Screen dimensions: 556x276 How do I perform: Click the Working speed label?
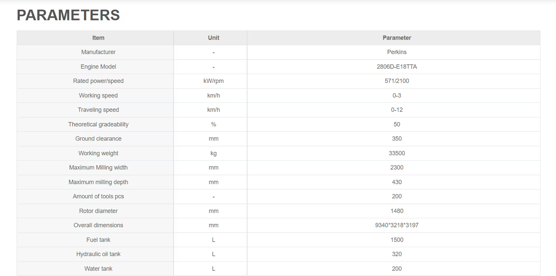pyautogui.click(x=98, y=95)
